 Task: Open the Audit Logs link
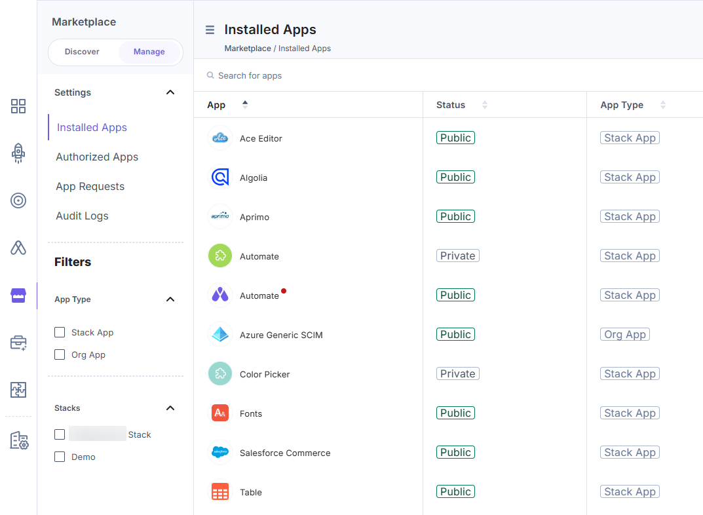(x=82, y=216)
